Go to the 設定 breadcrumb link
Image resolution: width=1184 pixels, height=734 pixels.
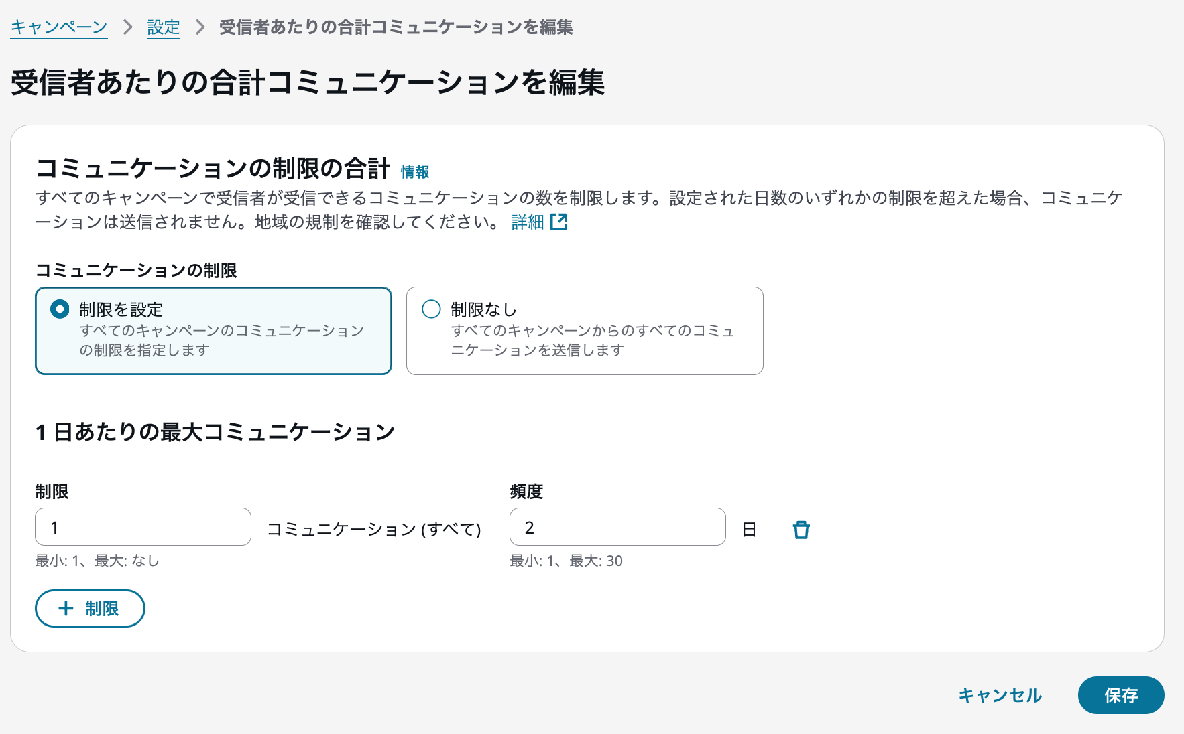point(164,27)
